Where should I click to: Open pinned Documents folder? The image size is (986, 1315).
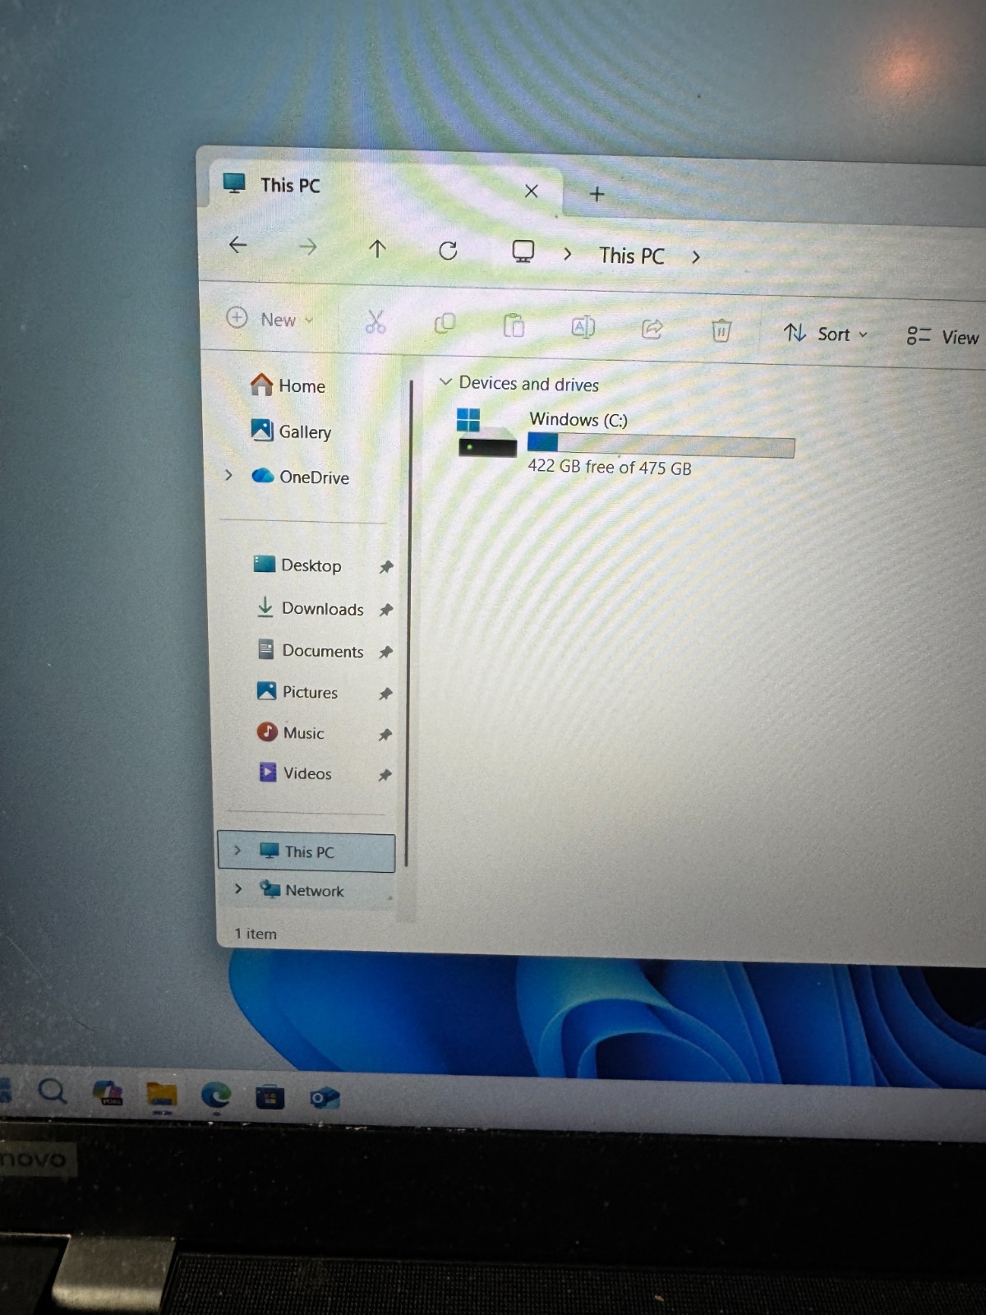(310, 650)
